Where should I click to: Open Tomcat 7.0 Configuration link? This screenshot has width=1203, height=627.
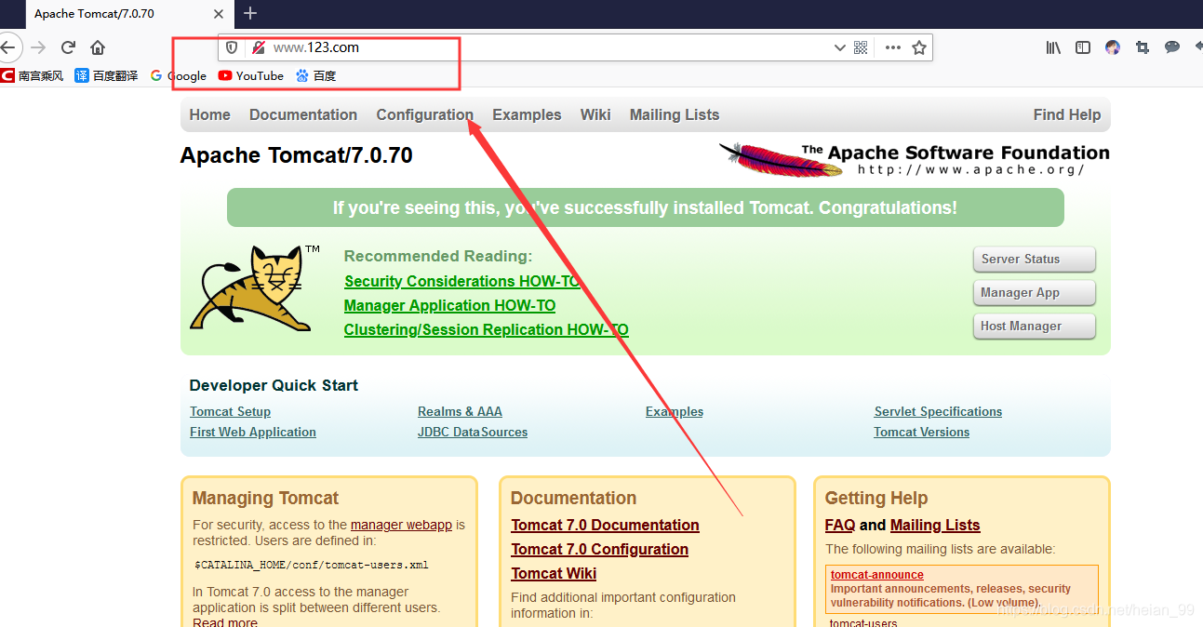(599, 550)
